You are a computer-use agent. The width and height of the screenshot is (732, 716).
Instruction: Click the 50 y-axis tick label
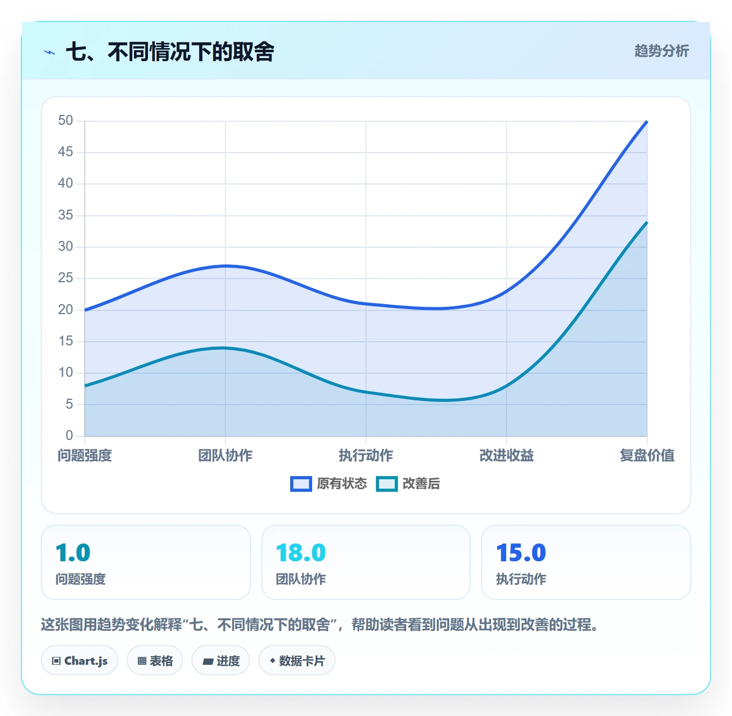coord(66,121)
